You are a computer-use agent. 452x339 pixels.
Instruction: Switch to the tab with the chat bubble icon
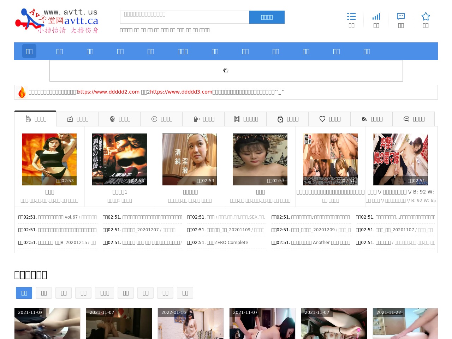coord(414,119)
